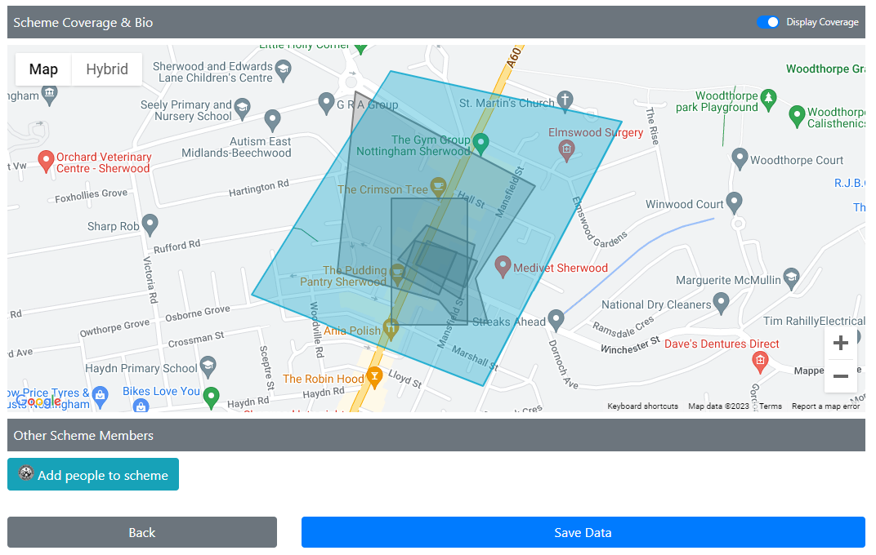Click Ania Polish restaurant marker
This screenshot has width=876, height=555.
click(391, 329)
